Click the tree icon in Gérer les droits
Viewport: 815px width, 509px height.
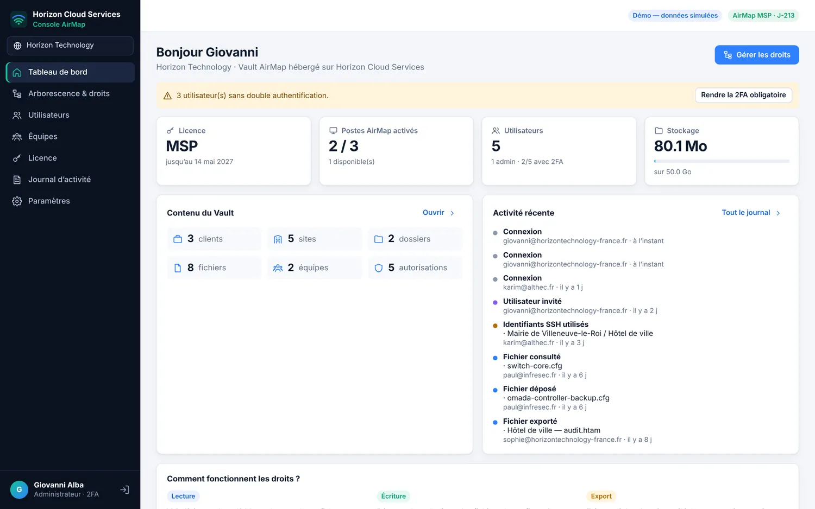coord(728,55)
